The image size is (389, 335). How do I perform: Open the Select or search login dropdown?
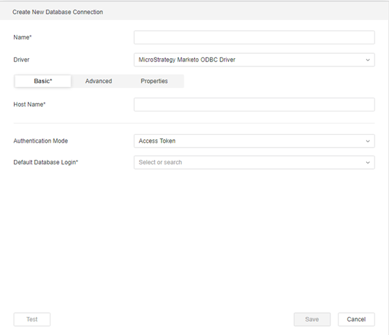254,163
